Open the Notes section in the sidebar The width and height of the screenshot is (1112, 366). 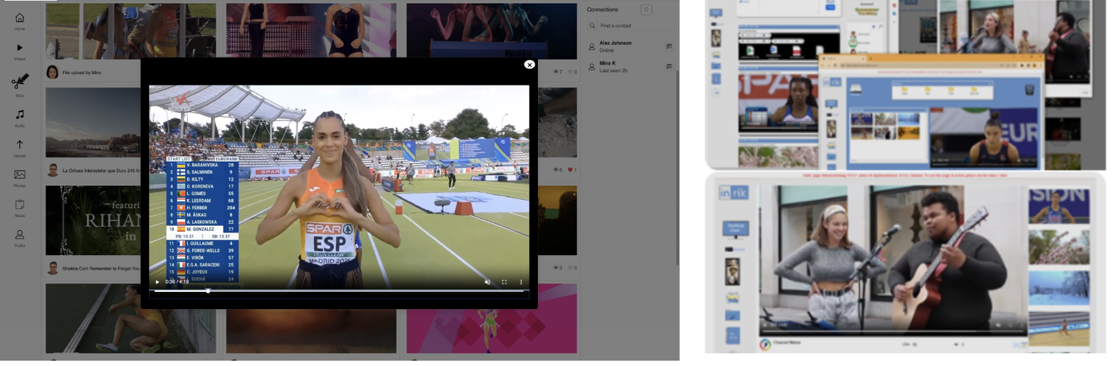(x=19, y=205)
